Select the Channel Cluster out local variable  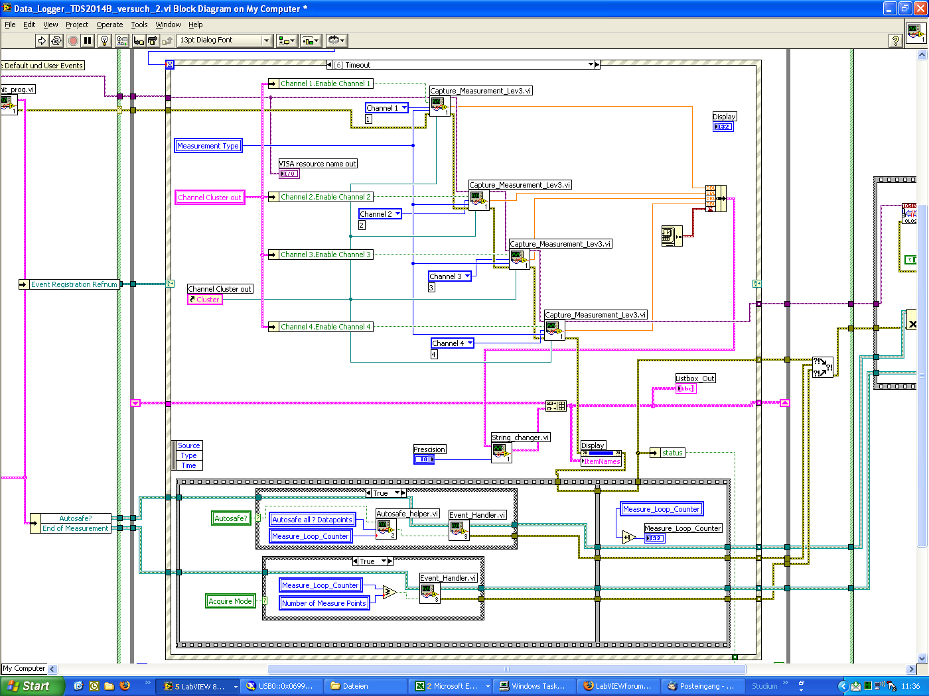[210, 198]
